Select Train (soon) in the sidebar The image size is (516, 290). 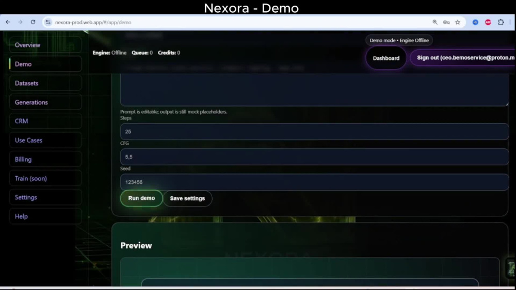coord(45,178)
